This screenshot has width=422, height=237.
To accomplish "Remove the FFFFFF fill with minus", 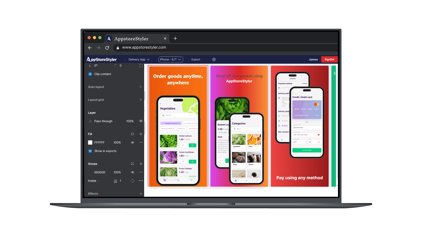I will (141, 142).
